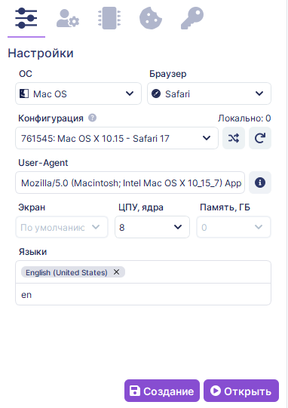Open the Конфигурация 761545 dropdown
Viewport: 288px width, 408px height.
[x=117, y=138]
